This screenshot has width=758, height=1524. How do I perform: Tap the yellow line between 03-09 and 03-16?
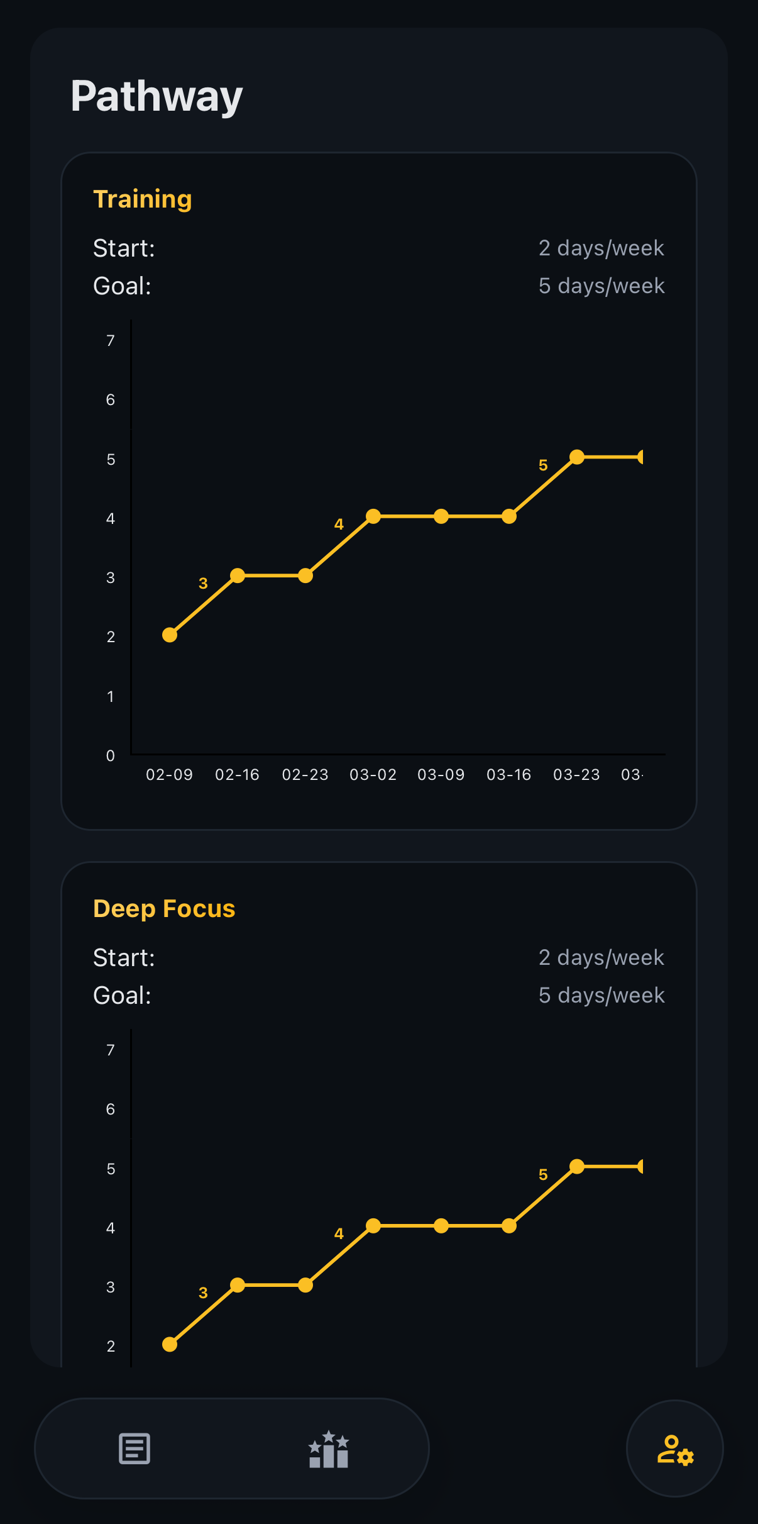475,516
